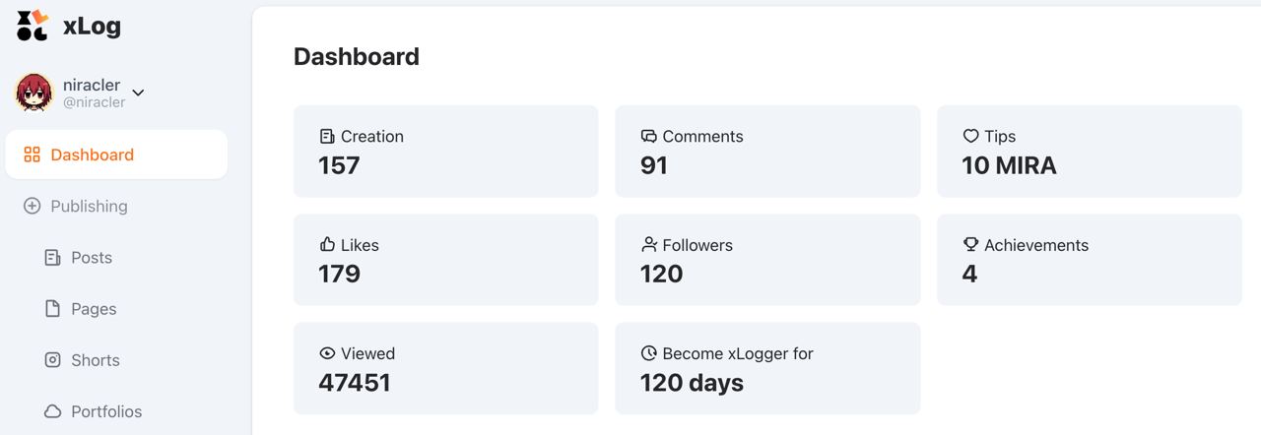
Task: Click the Publishing plus-circle icon
Action: pyautogui.click(x=33, y=206)
